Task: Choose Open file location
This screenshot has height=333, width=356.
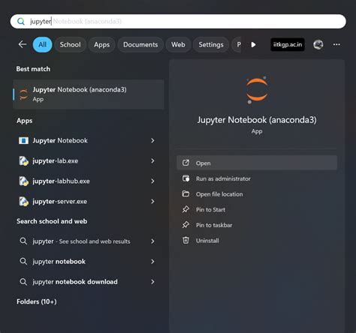Action: 257,194
